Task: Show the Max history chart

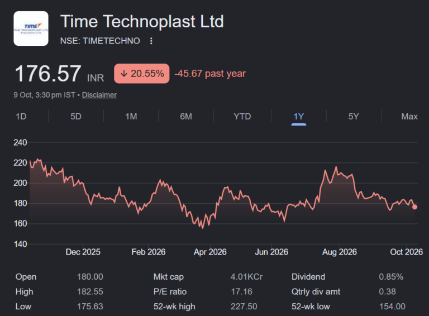Action: [409, 117]
